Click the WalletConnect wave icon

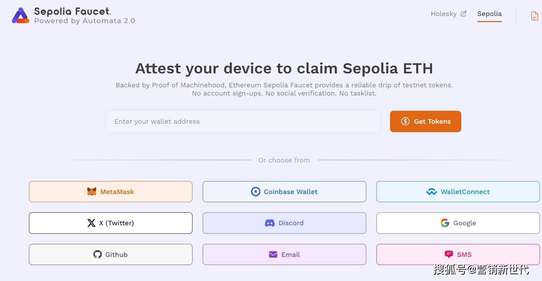click(x=432, y=192)
